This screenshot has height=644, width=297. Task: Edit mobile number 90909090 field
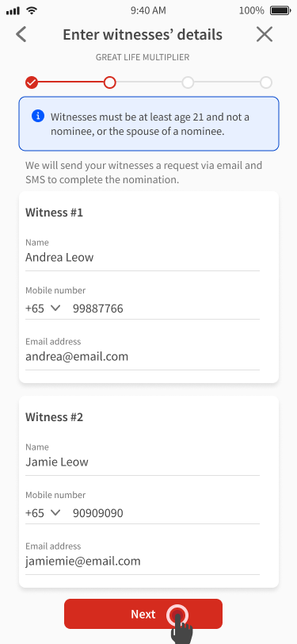[166, 513]
